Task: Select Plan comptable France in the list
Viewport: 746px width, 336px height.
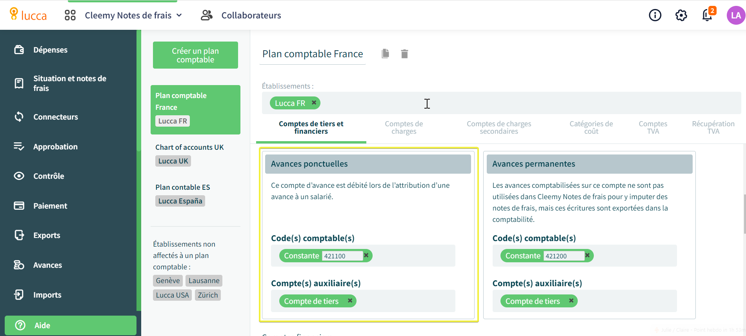Action: [195, 110]
